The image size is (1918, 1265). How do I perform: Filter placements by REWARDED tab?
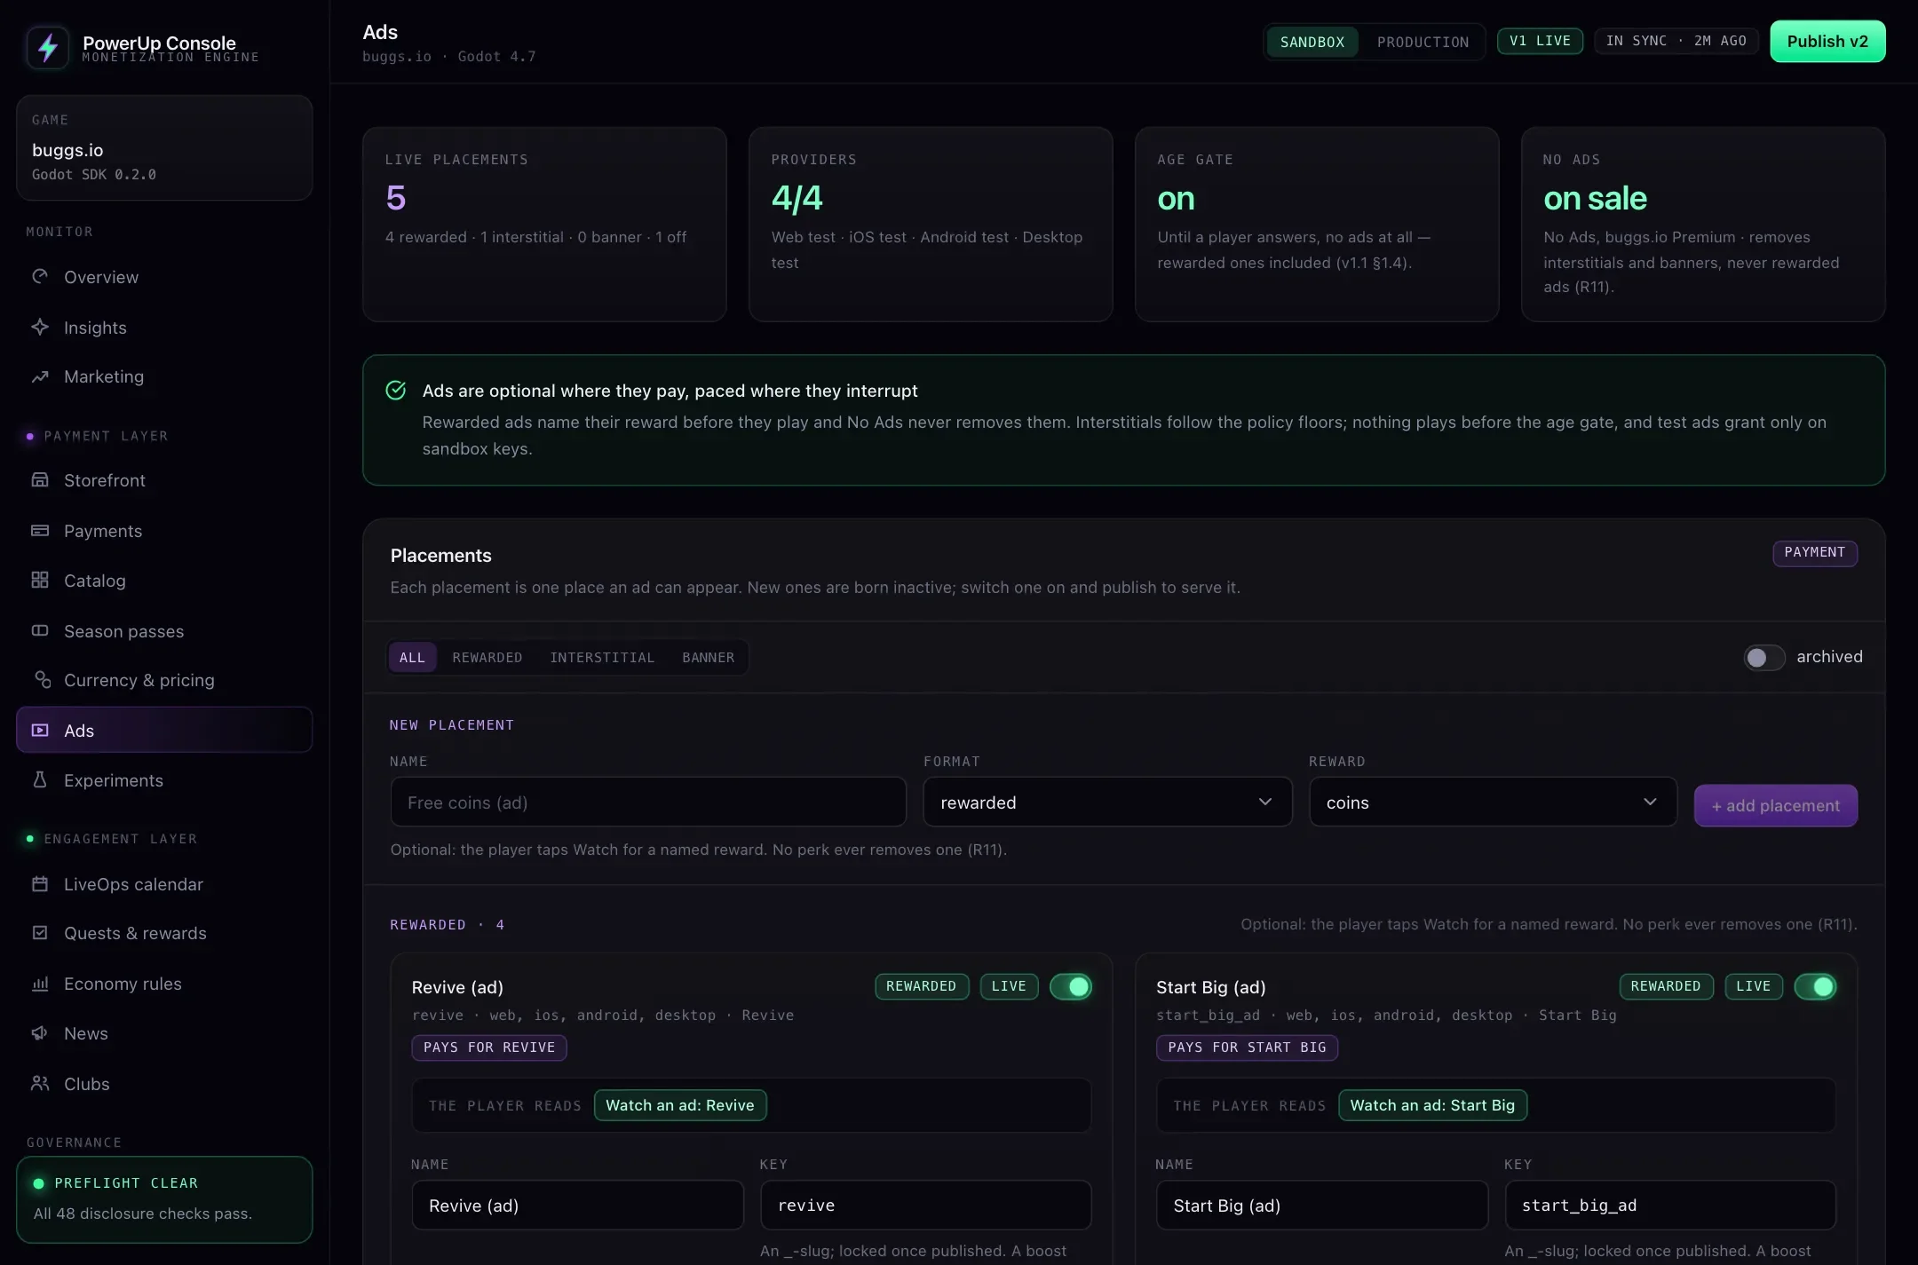point(487,658)
